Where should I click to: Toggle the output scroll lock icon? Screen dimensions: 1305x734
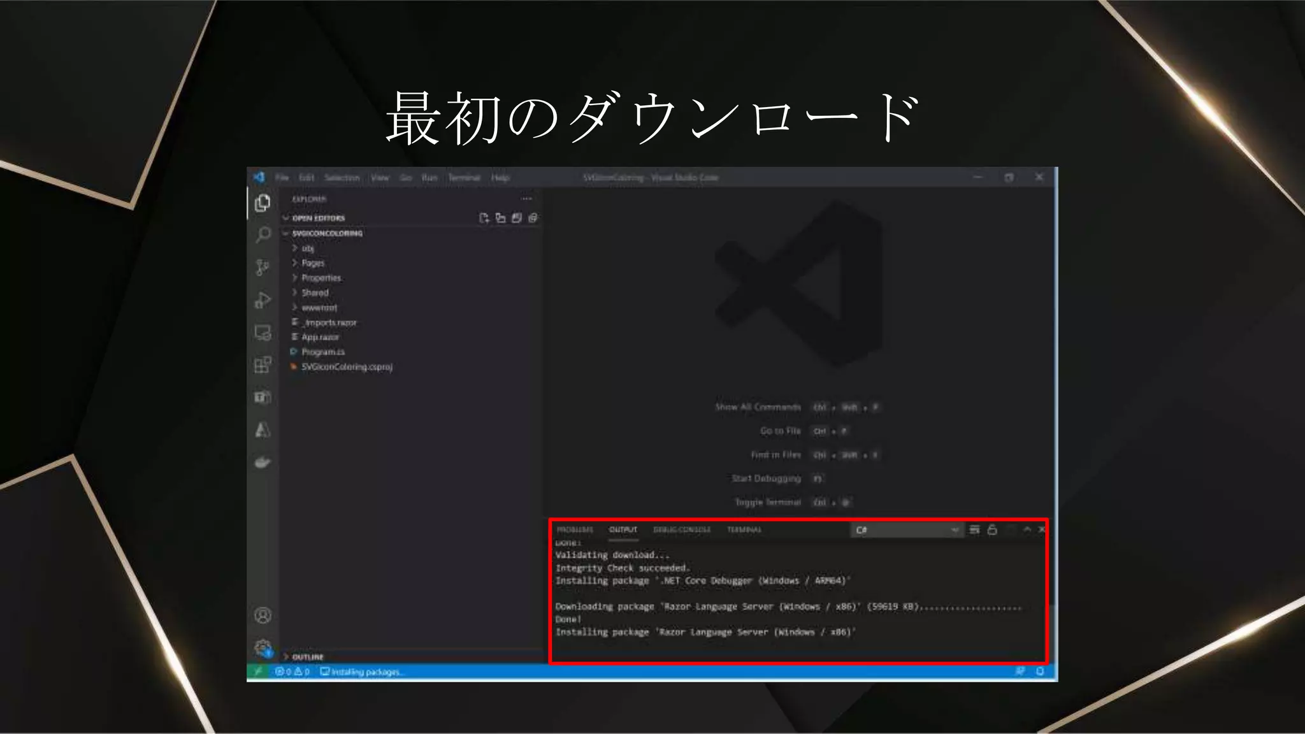click(992, 530)
